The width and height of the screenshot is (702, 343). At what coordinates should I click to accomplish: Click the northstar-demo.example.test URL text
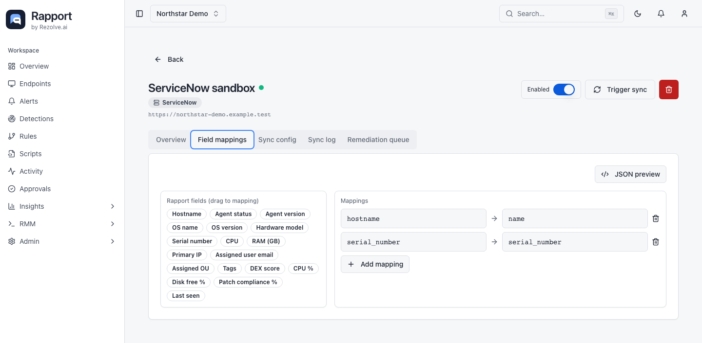[x=210, y=115]
